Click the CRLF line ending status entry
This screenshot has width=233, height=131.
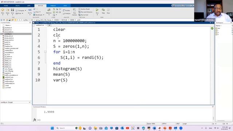(178, 124)
